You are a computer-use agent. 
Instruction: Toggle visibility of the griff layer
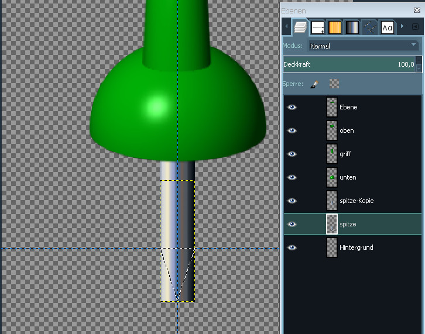pyautogui.click(x=292, y=154)
